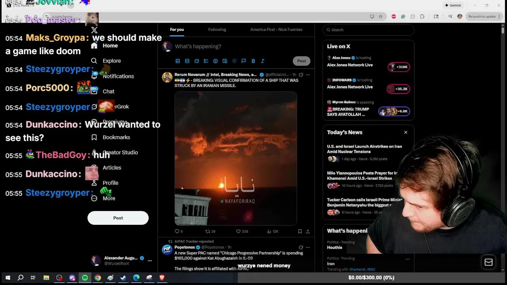Close the Today's News panel
This screenshot has height=285, width=507.
coord(406,132)
